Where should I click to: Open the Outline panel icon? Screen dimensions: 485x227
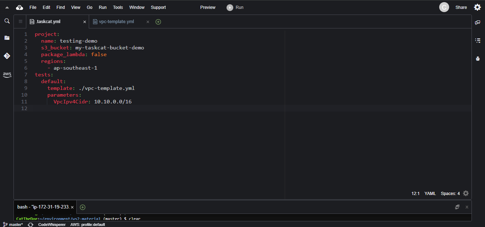(x=478, y=40)
